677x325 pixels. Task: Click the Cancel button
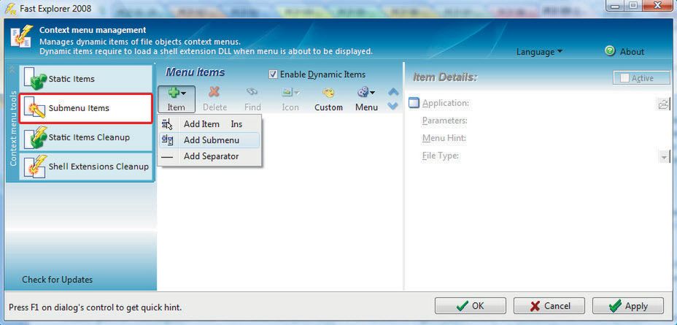(x=549, y=305)
